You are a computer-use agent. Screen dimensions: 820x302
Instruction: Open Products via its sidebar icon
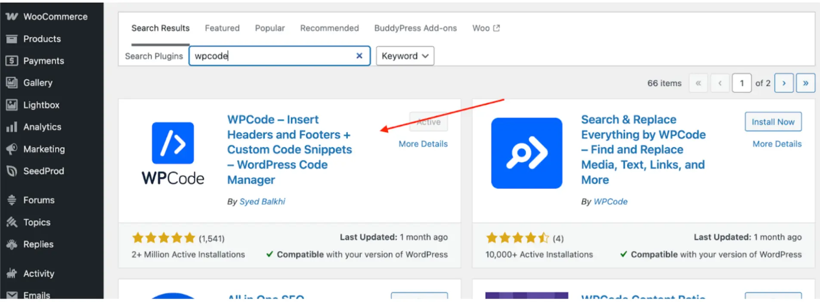(x=12, y=39)
